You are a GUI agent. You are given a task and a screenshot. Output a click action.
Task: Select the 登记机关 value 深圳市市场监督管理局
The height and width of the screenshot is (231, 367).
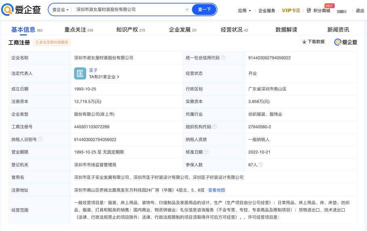[x=95, y=165]
